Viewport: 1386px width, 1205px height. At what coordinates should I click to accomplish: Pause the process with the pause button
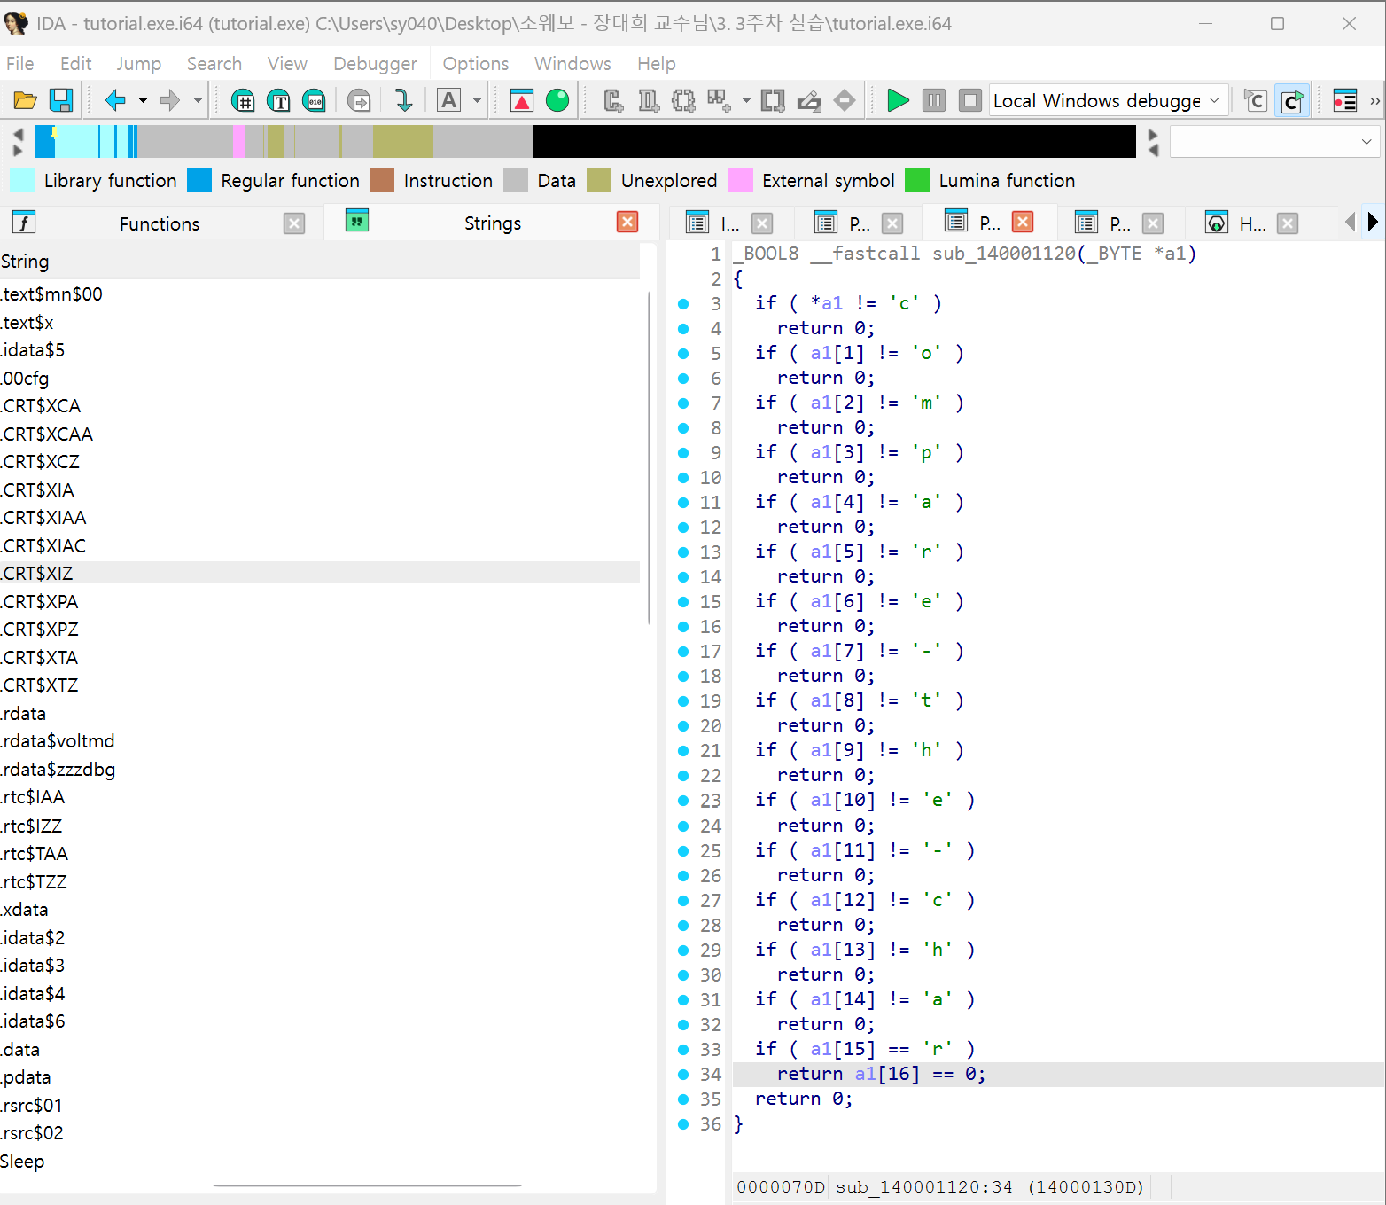[934, 100]
